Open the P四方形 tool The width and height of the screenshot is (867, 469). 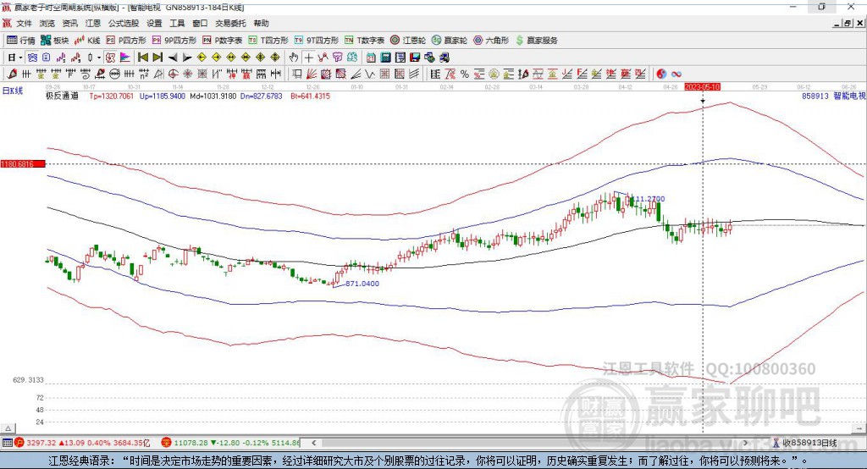tap(126, 41)
